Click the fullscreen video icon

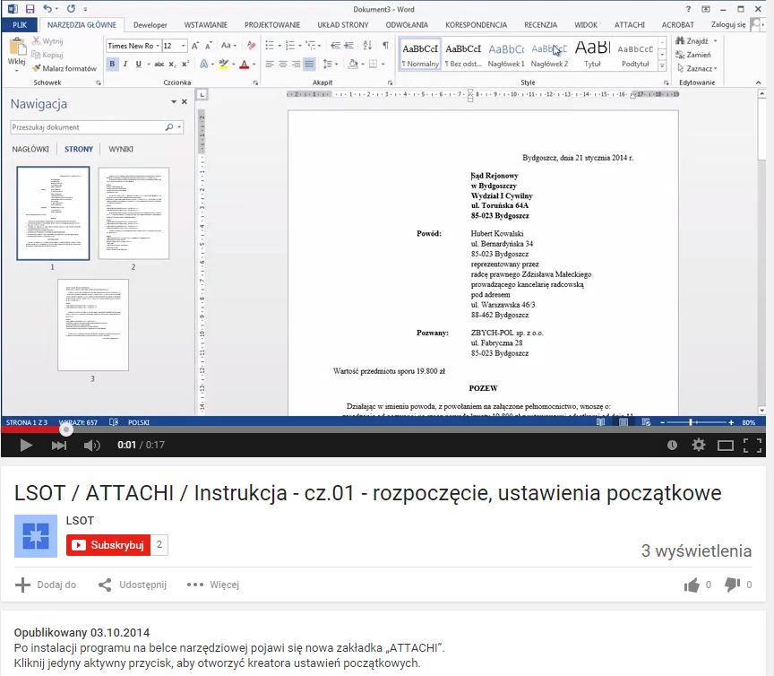point(752,446)
